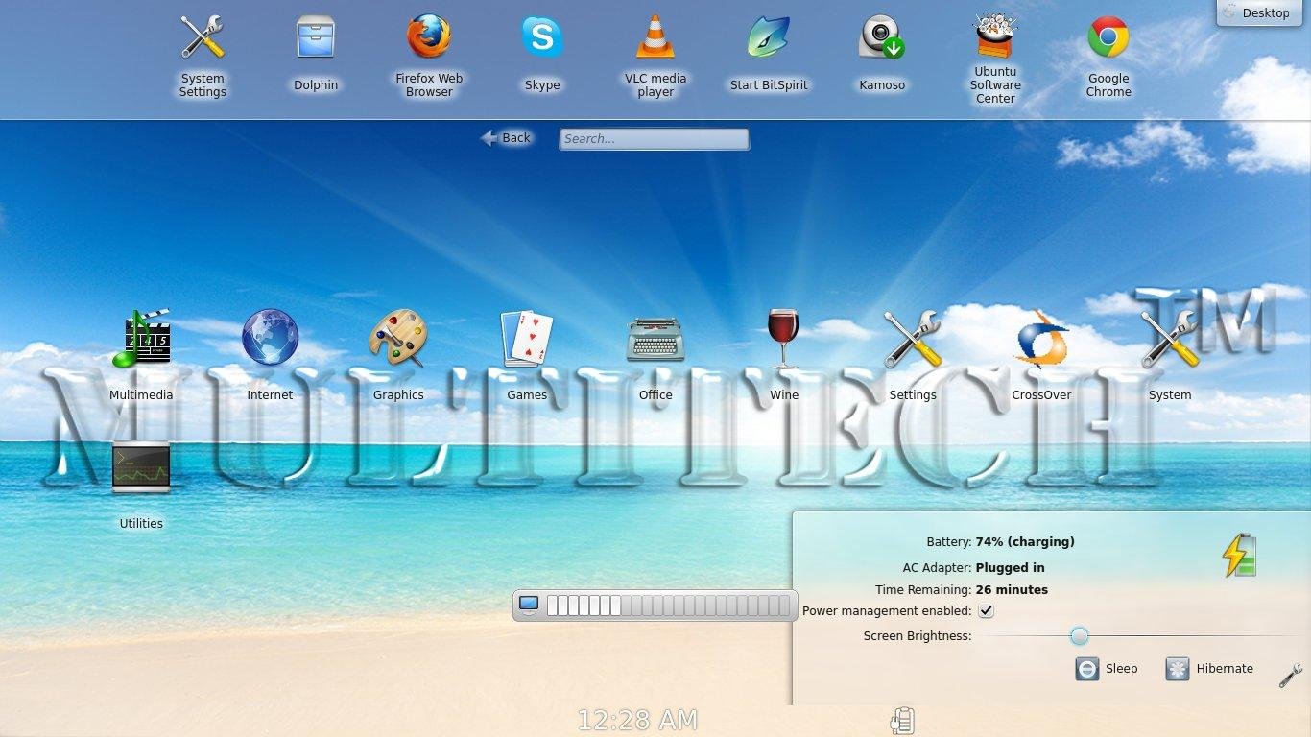Open the Utilities category

pyautogui.click(x=141, y=484)
